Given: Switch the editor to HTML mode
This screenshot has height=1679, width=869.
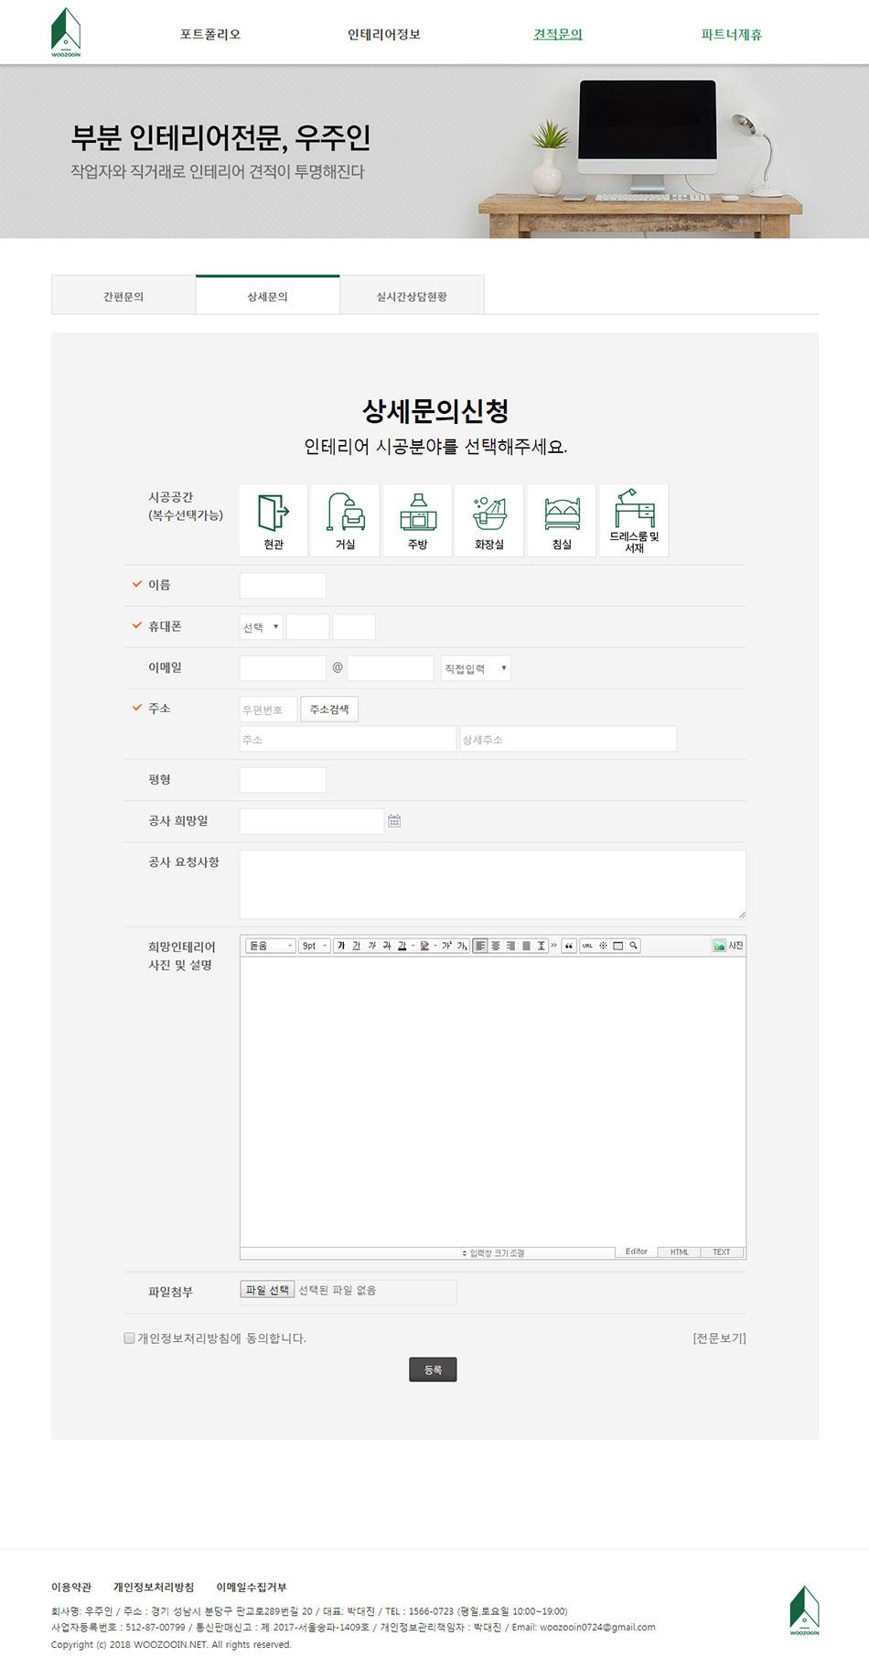Looking at the screenshot, I should tap(679, 1251).
